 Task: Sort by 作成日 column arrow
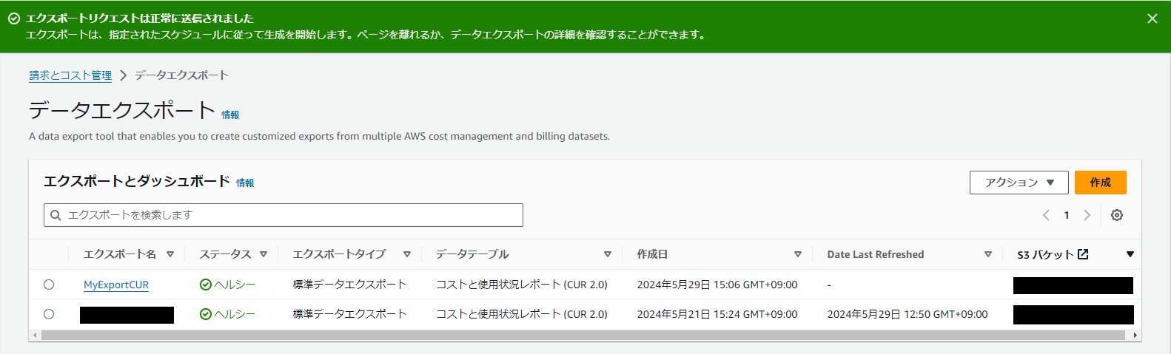798,254
